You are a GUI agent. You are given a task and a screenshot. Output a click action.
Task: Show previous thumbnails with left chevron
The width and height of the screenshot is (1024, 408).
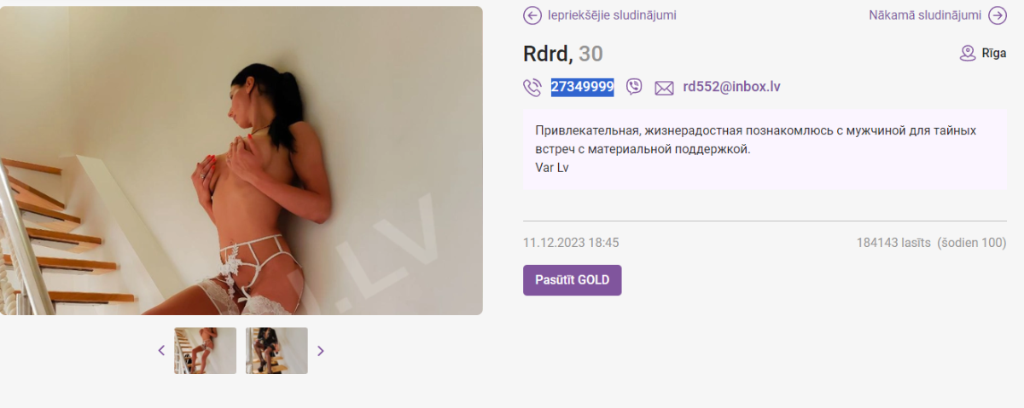point(161,350)
